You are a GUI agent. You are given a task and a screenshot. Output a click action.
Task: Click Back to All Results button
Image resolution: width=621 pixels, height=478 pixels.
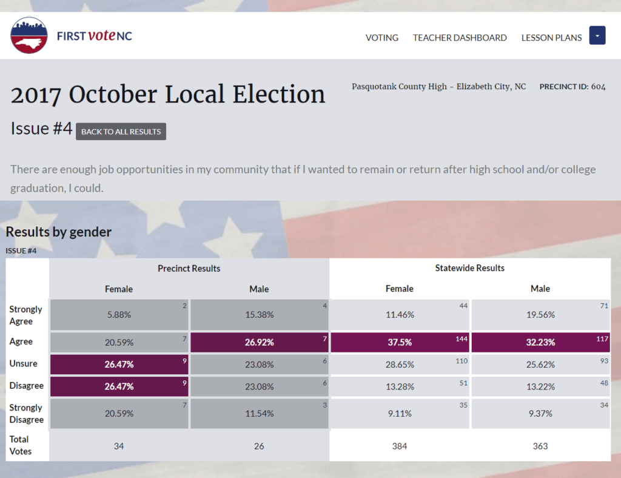[x=121, y=132]
